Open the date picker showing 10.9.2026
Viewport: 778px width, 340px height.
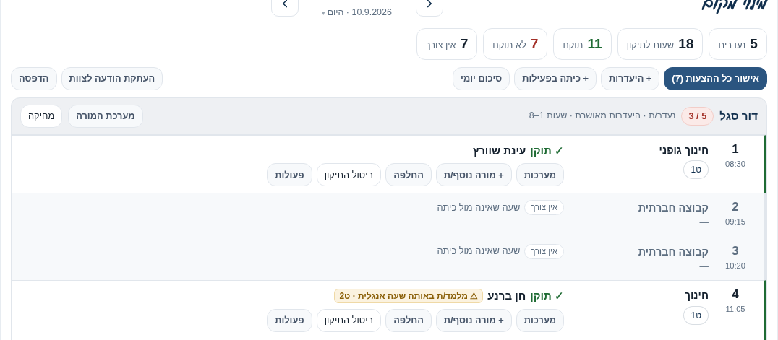356,12
